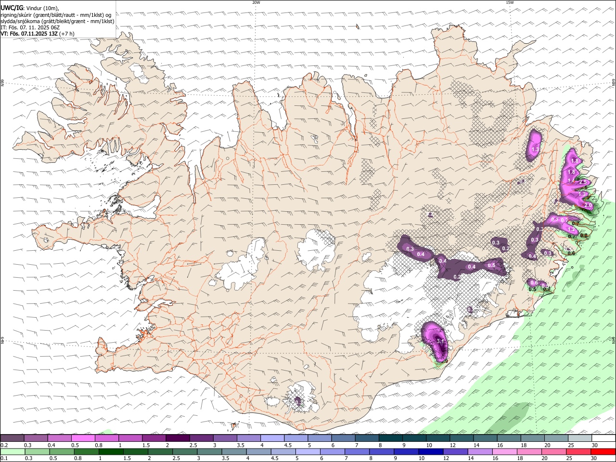
Task: Pick the bright red 30+ swatch, lower legend
Action: click(x=603, y=452)
